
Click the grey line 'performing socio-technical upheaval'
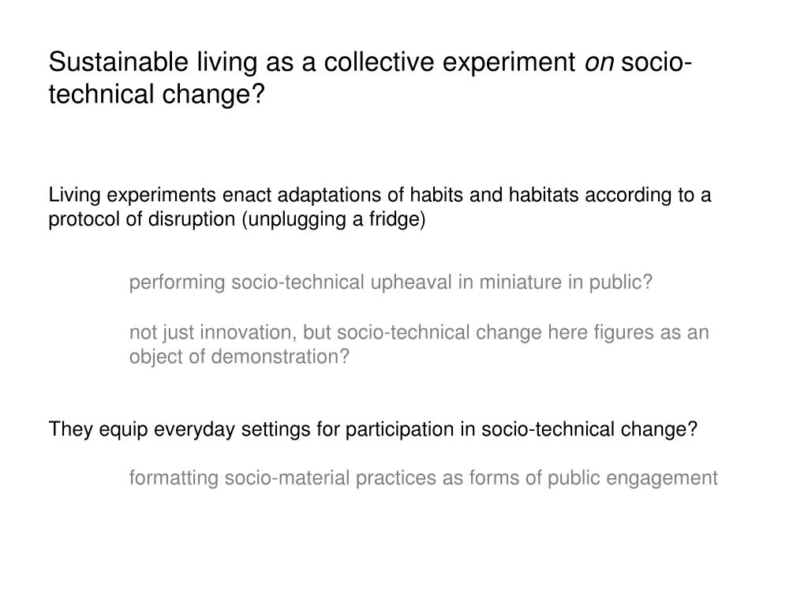pos(391,282)
